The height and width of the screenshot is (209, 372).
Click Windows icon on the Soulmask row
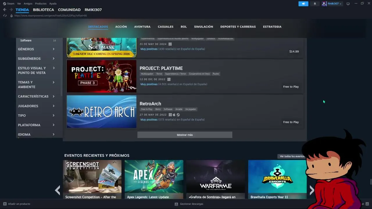[170, 44]
